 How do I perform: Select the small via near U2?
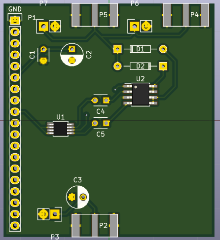[115, 90]
